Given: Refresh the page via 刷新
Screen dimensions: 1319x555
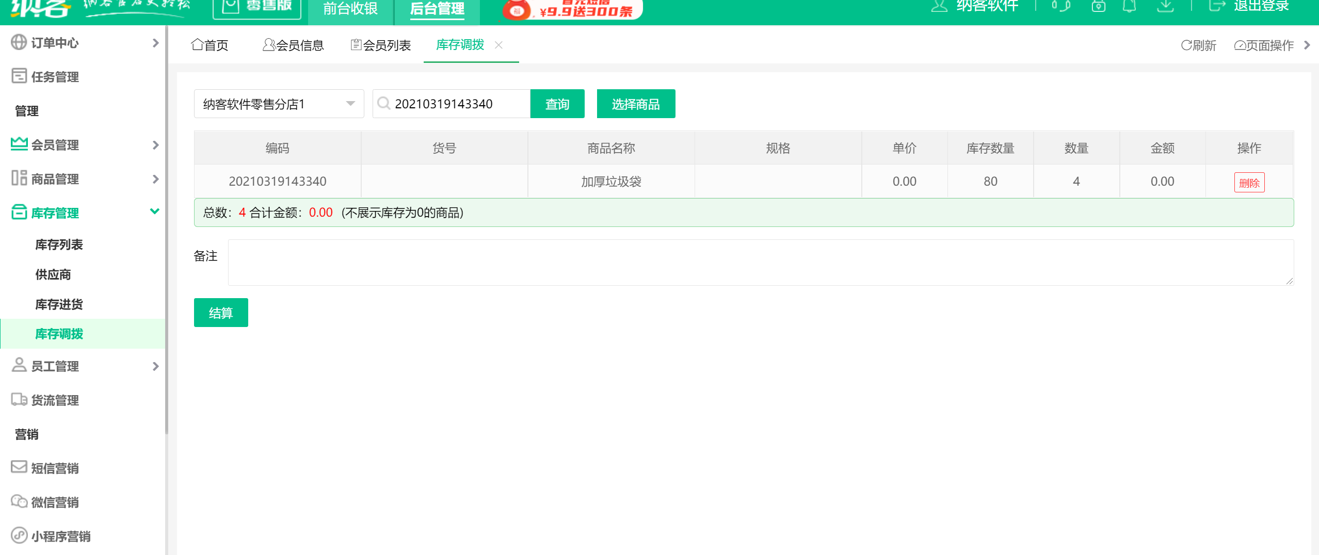Looking at the screenshot, I should click(x=1198, y=45).
